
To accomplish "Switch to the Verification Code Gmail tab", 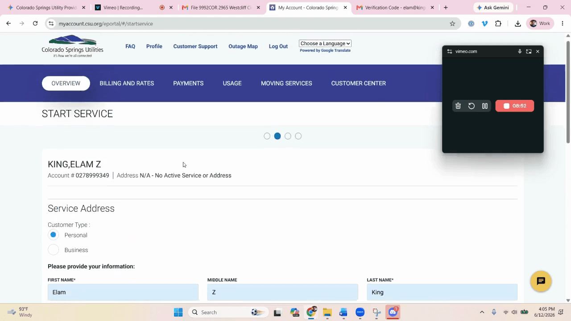I will point(395,8).
